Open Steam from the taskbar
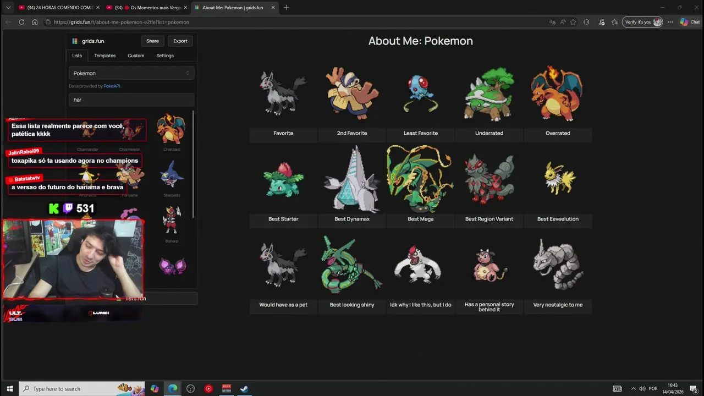This screenshot has width=704, height=396. [x=244, y=389]
